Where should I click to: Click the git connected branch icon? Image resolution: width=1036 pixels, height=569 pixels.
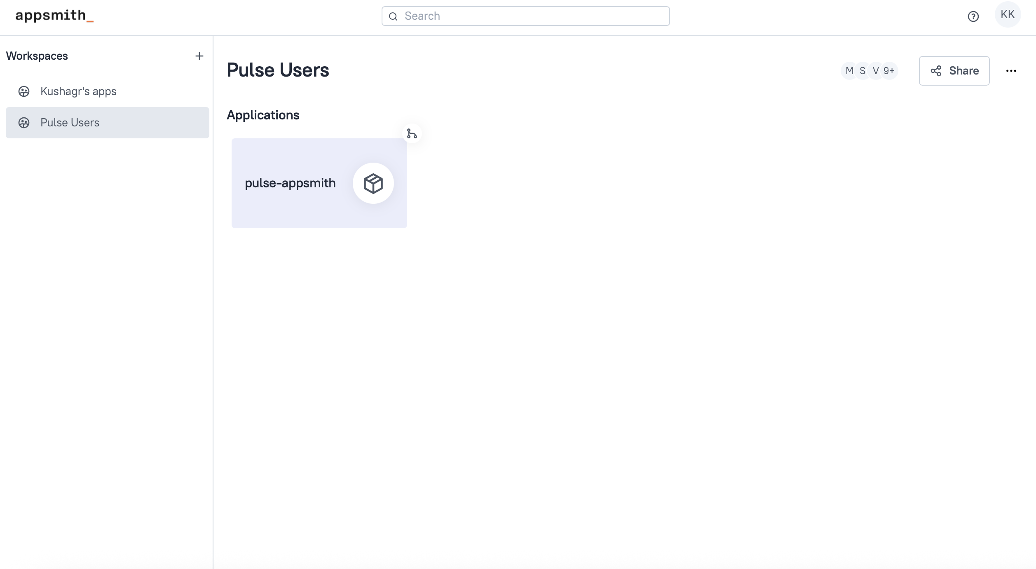pyautogui.click(x=412, y=133)
